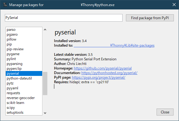The image size is (179, 121).
Task: Click the Summary Python Serial Port Extension text
Action: tap(85, 59)
